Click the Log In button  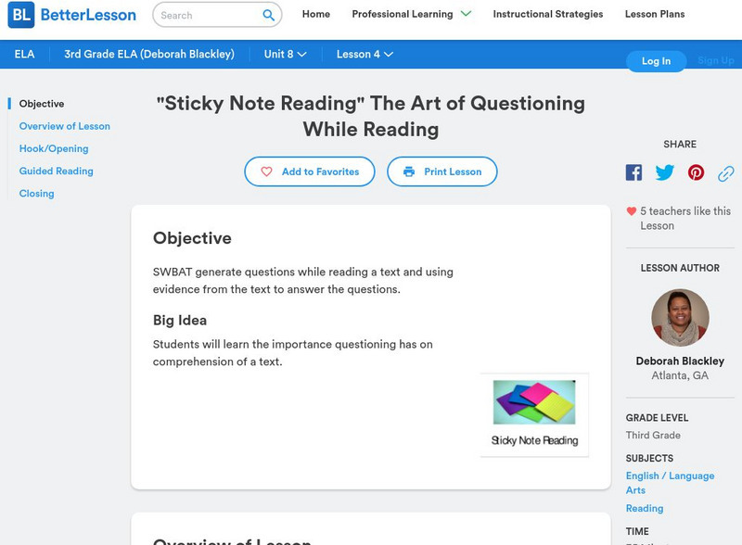point(656,61)
